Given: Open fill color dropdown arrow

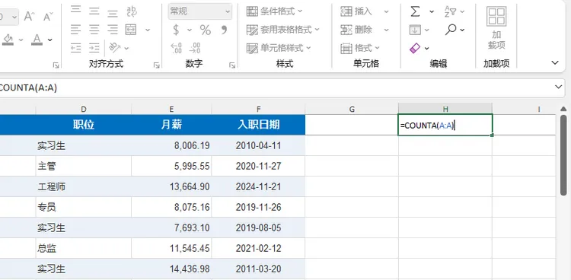Looking at the screenshot, I should pos(21,40).
